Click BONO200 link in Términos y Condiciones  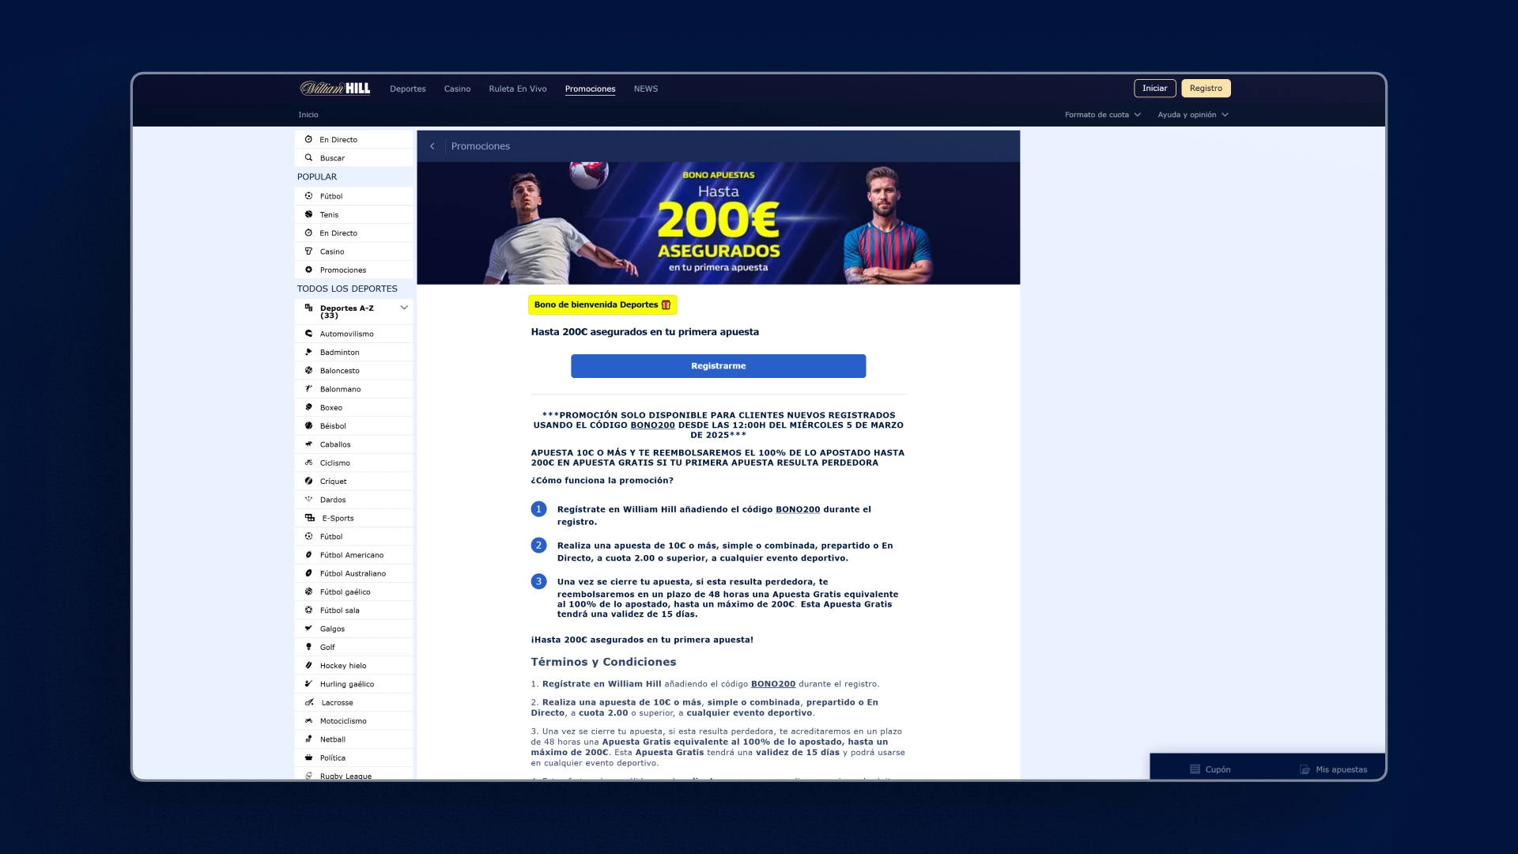[773, 684]
